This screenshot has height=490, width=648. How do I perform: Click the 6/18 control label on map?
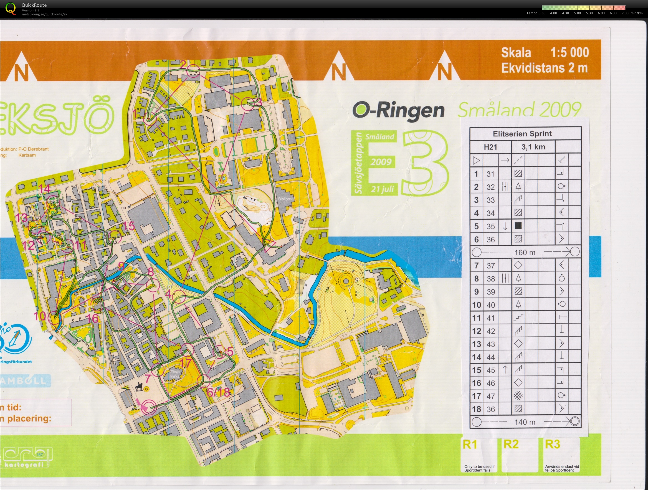tap(219, 392)
